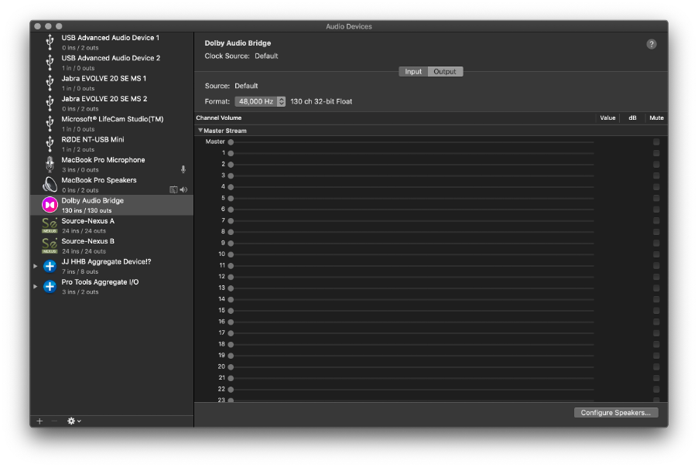
Task: Click the "130 ch 32-bit Float" format text
Action: pos(321,101)
